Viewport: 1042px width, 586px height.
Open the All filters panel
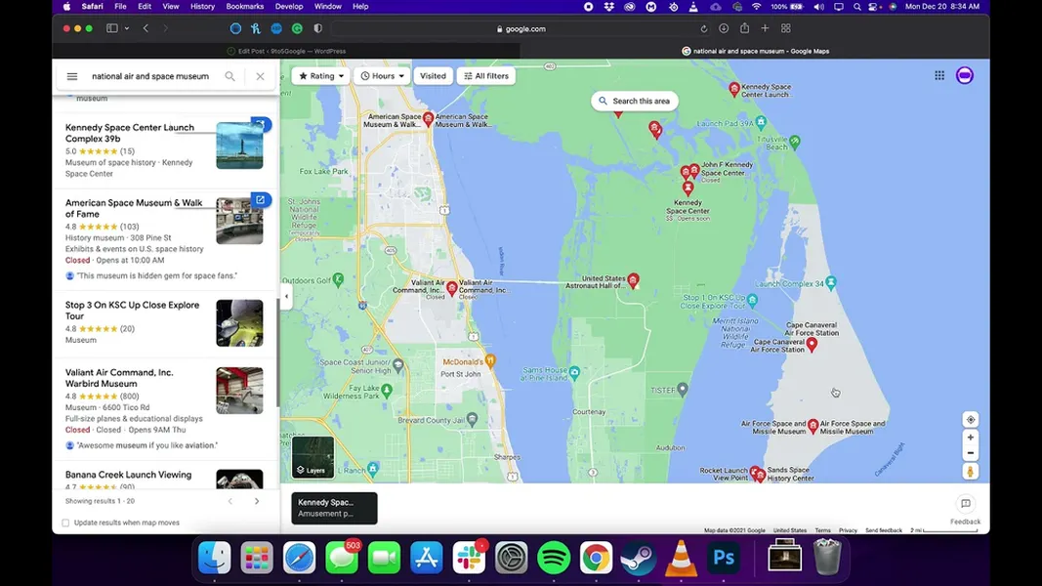click(x=486, y=76)
